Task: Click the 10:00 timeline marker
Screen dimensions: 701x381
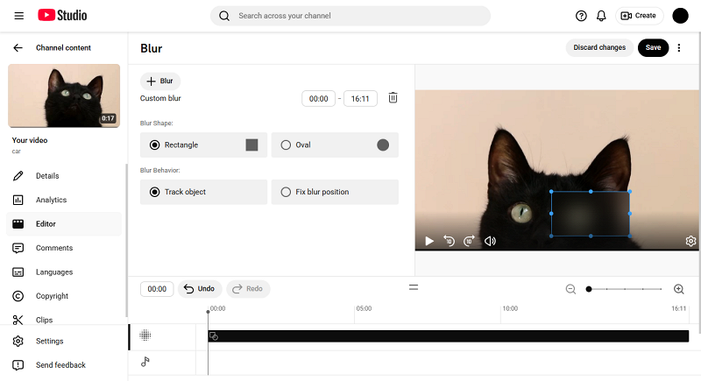Action: (510, 308)
